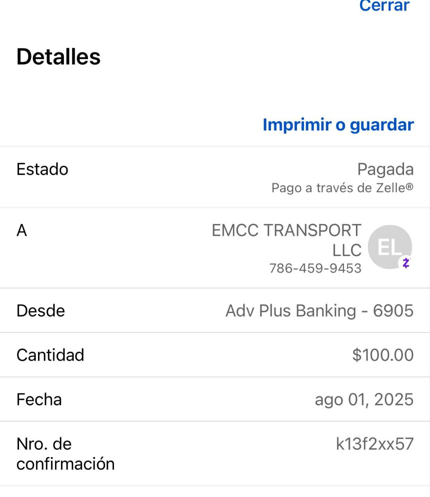This screenshot has height=497, width=430.
Task: Click the confirmation number k13f2xx57
Action: 375,444
